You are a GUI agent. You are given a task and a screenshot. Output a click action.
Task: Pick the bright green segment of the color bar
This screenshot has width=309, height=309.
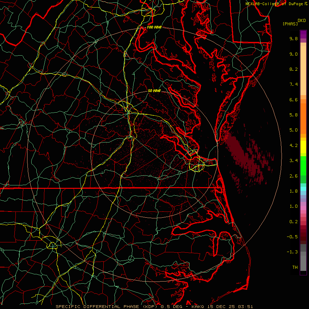coord(303,165)
